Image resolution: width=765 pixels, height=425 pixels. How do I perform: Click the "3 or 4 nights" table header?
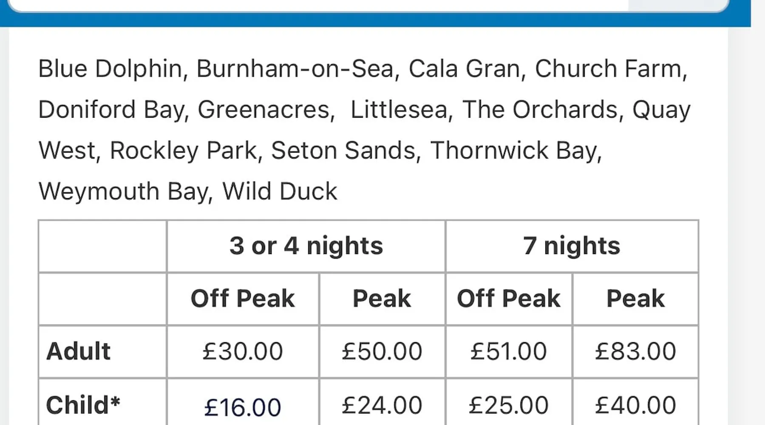(x=306, y=246)
